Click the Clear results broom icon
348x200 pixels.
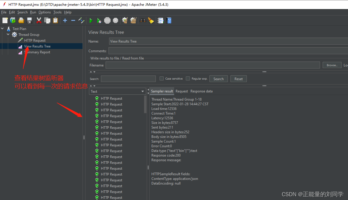(x=125, y=21)
